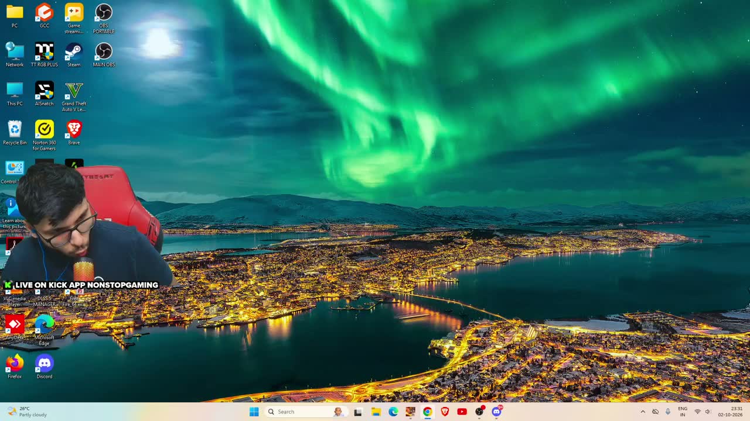Screen dimensions: 750x421
Task: Select the PC folder icon
Action: coord(15,15)
